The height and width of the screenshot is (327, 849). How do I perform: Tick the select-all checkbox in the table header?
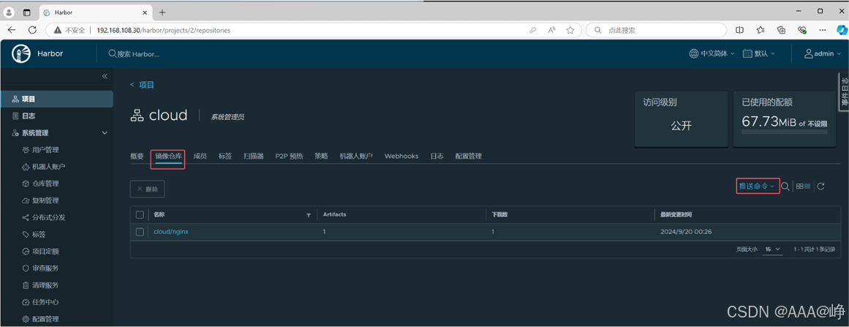[140, 215]
